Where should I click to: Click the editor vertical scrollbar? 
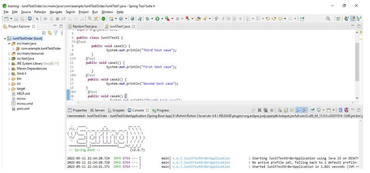click(357, 62)
